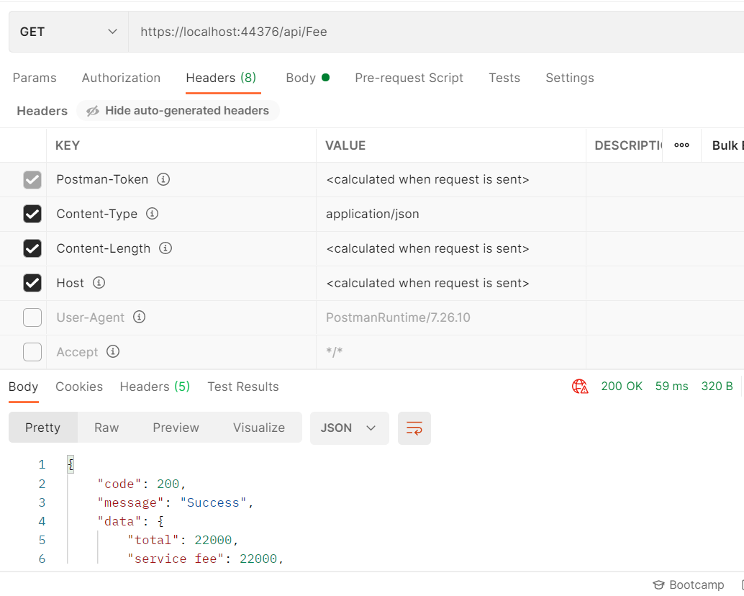
Task: Show info for Accept header
Action: pyautogui.click(x=113, y=351)
